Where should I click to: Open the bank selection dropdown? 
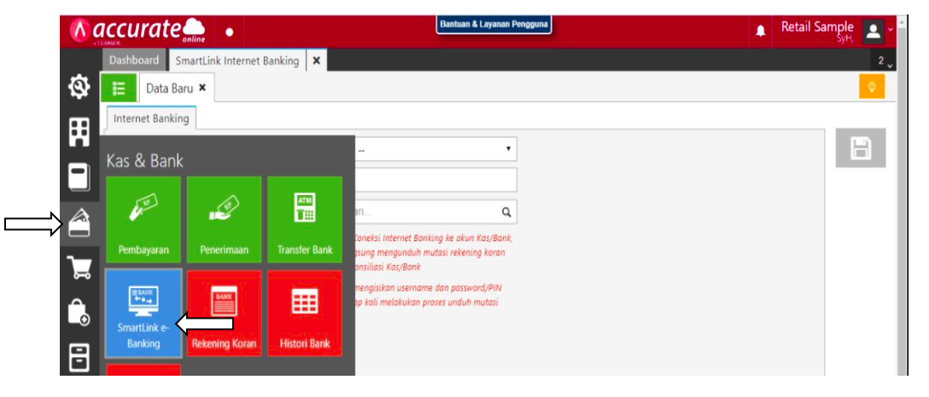pyautogui.click(x=435, y=149)
